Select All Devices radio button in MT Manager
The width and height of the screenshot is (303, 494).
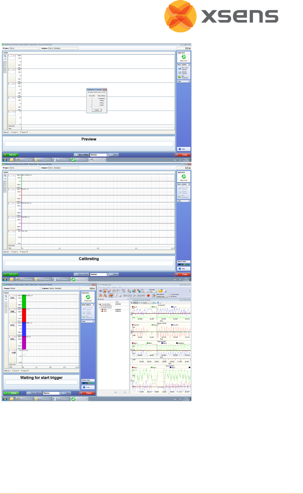[170, 296]
